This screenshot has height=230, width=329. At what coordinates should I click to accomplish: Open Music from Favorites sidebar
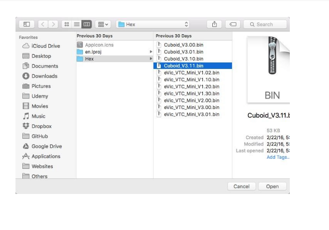[34, 116]
